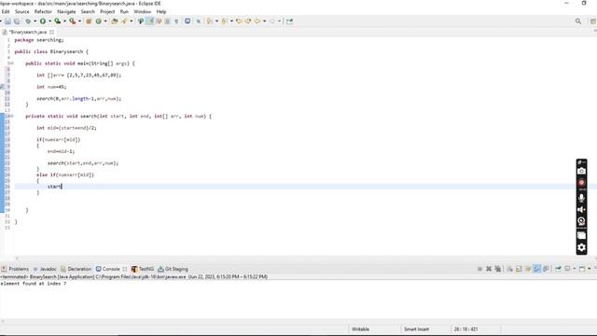Click the External Tools run icon

point(72,21)
